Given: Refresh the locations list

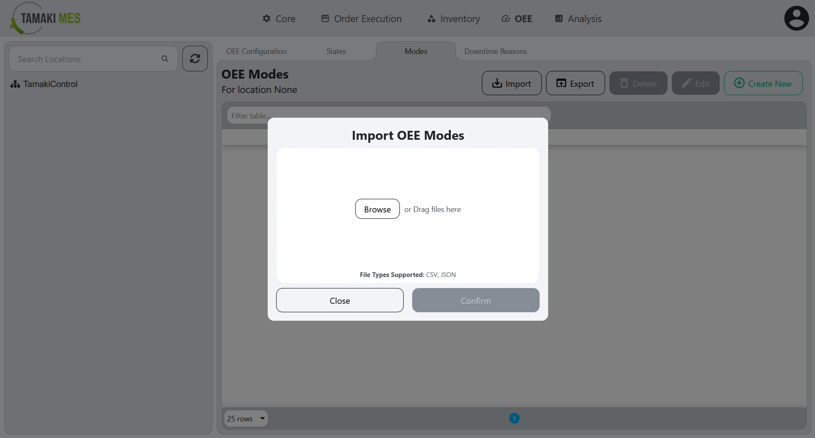Looking at the screenshot, I should pyautogui.click(x=195, y=59).
